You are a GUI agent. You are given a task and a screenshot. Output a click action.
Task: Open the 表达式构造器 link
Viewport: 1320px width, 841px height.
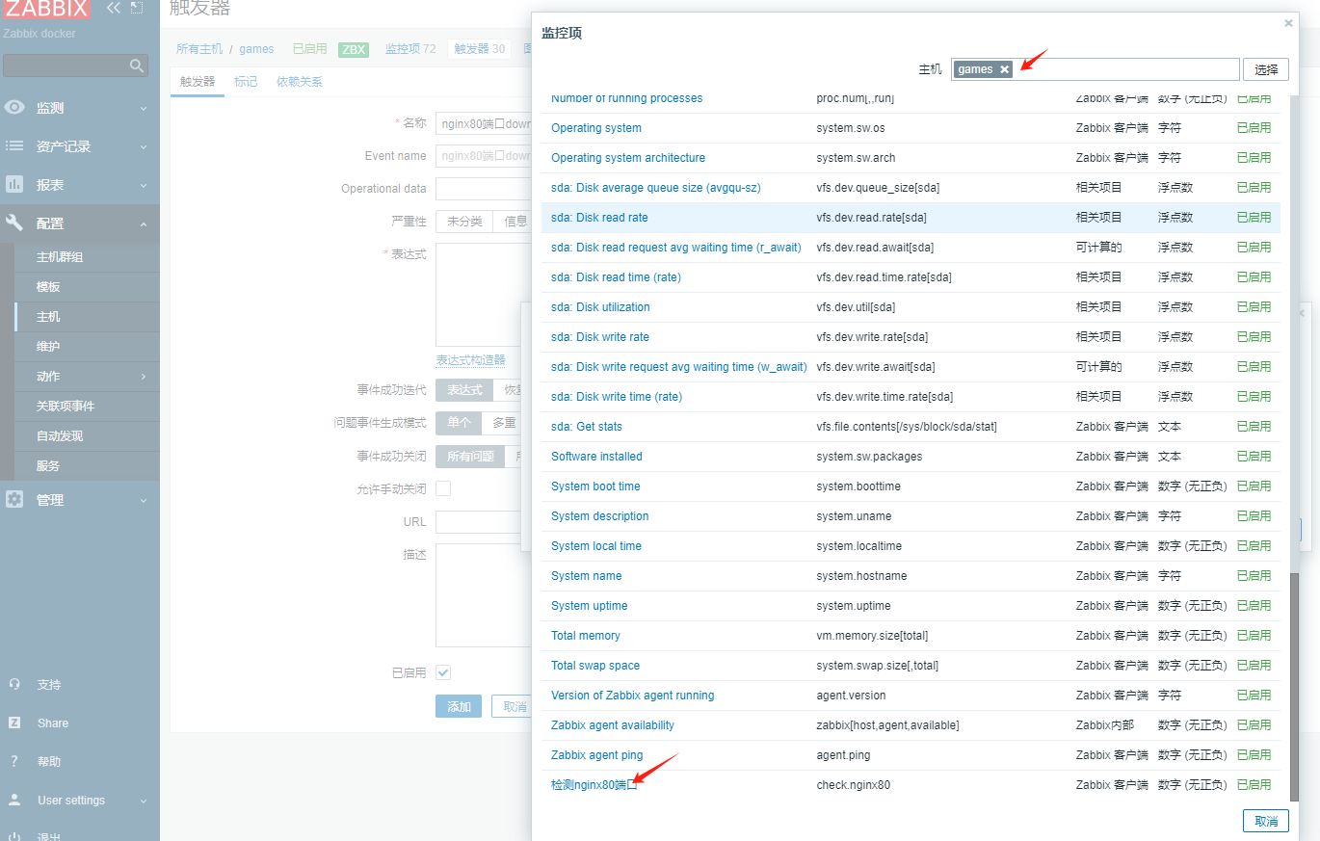pos(470,360)
